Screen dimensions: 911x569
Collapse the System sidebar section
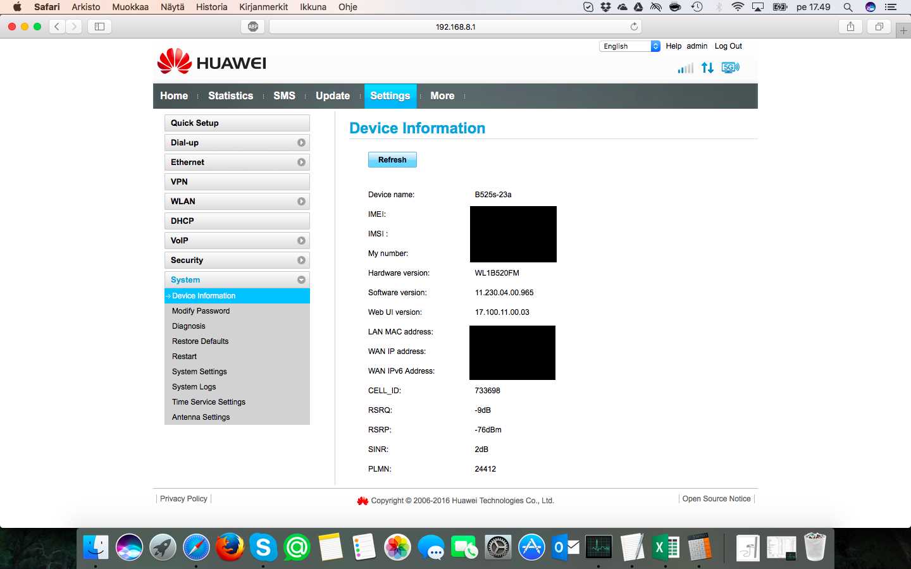(237, 280)
